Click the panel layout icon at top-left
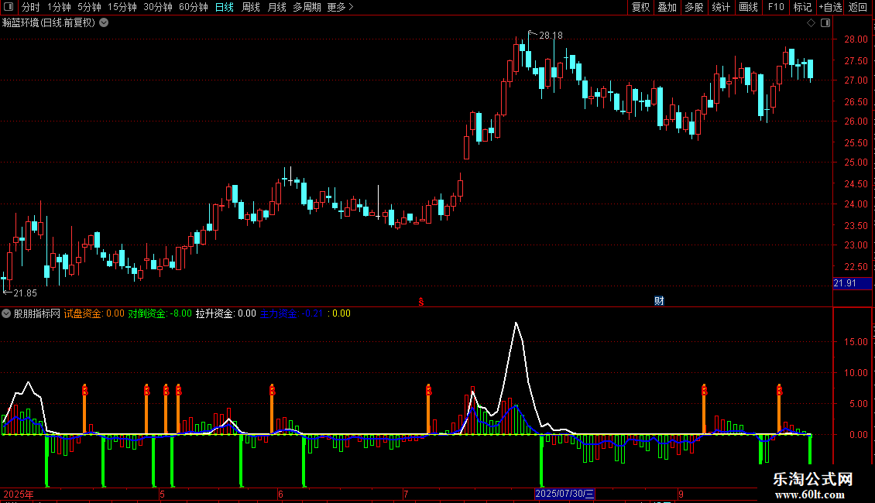Viewport: 875px width, 503px height. (9, 7)
